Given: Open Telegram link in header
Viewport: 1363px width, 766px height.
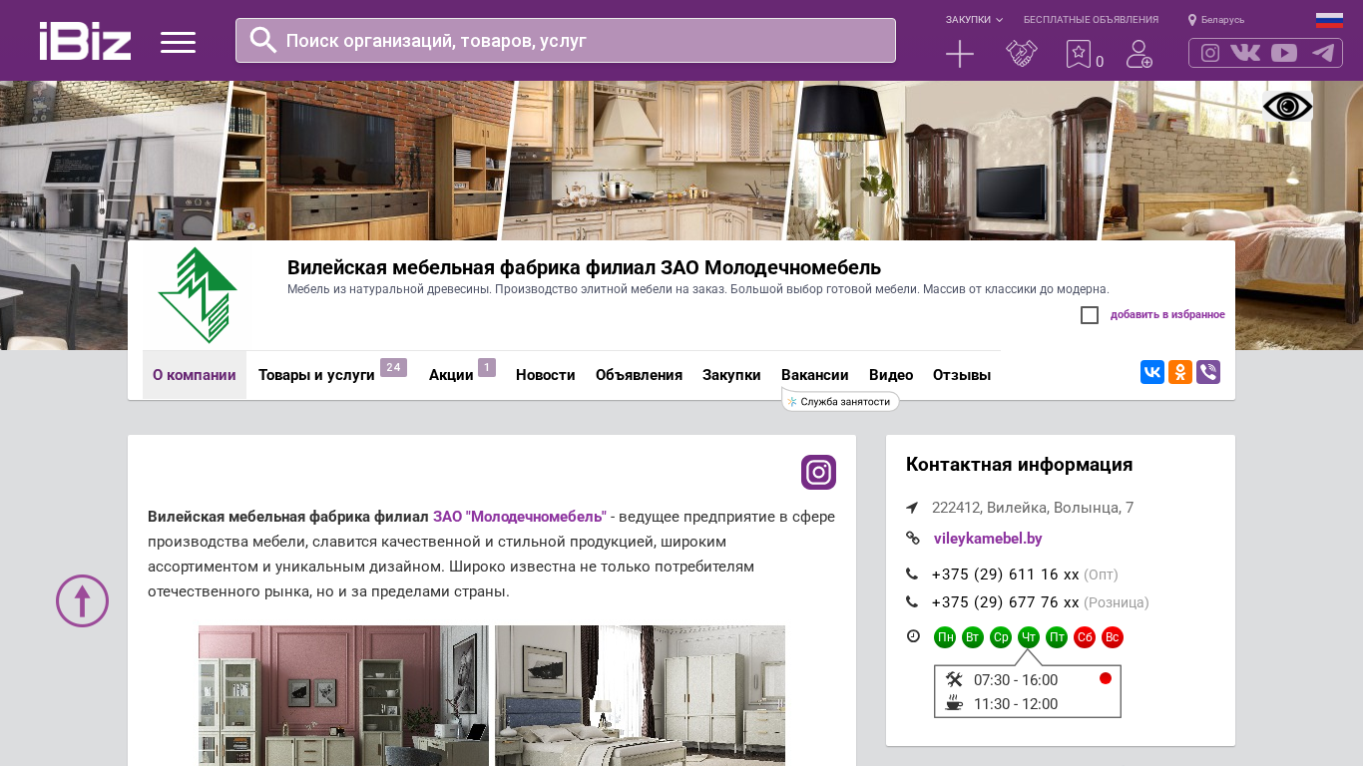Looking at the screenshot, I should pyautogui.click(x=1323, y=53).
